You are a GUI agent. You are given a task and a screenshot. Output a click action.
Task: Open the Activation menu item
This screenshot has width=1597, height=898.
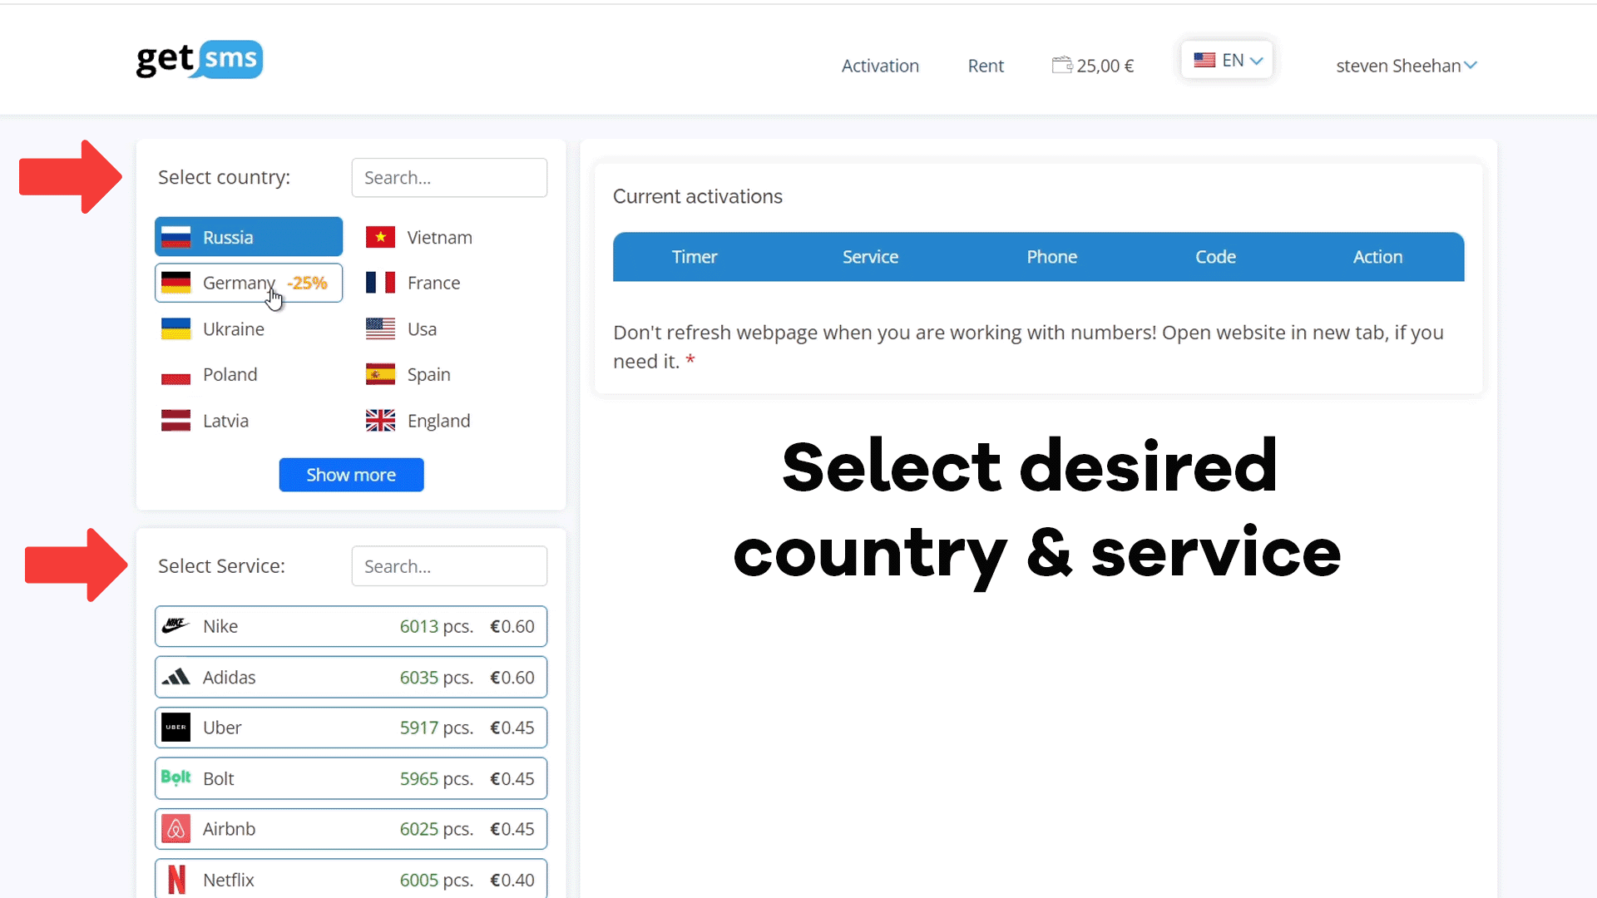880,66
